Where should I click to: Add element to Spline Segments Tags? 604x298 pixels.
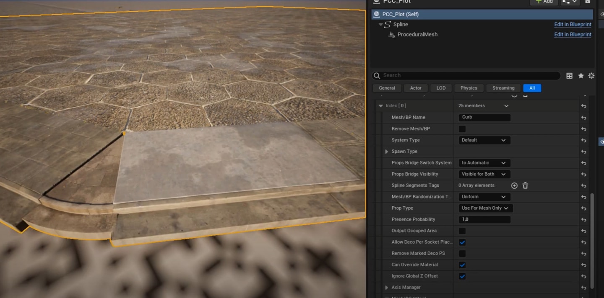pos(514,185)
